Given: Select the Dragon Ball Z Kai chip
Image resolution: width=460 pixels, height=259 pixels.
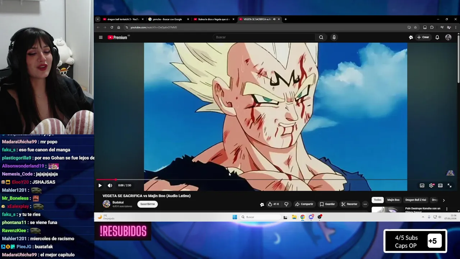Looking at the screenshot, I should click(415, 200).
